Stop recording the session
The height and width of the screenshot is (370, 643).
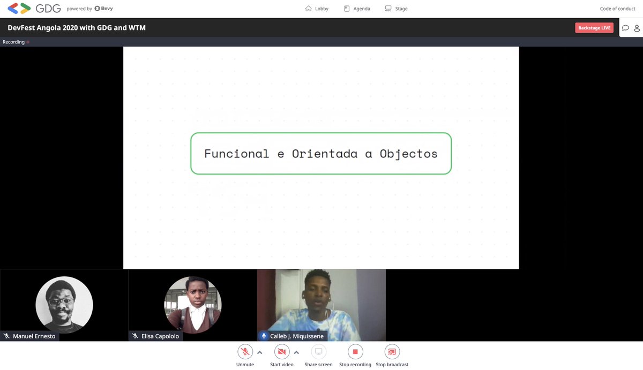tap(355, 352)
